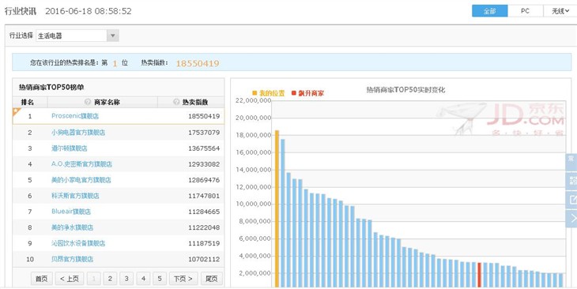577x289 pixels.
Task: Click the 热卖指数 column header text
Action: (195, 102)
